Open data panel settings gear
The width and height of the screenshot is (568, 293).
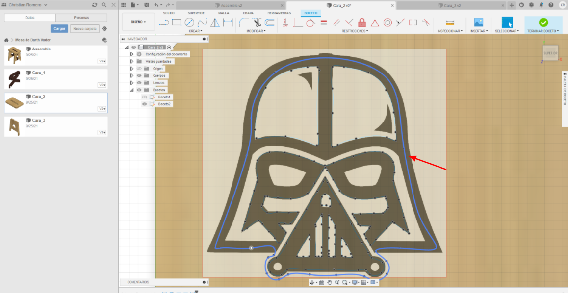point(104,28)
